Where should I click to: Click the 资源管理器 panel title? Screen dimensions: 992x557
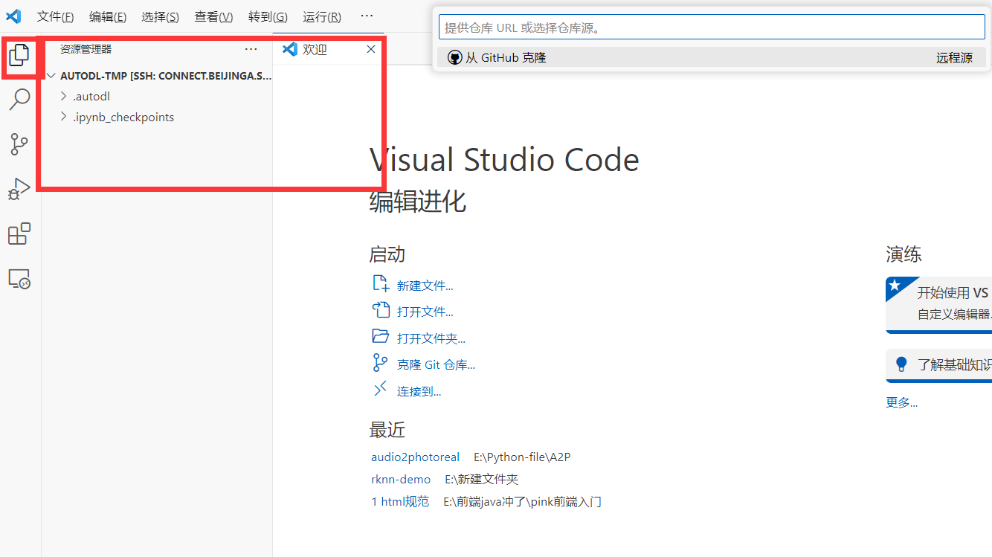tap(86, 49)
